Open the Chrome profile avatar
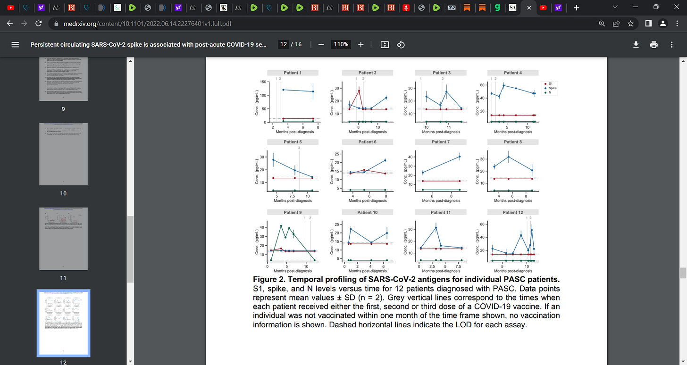 [x=663, y=23]
